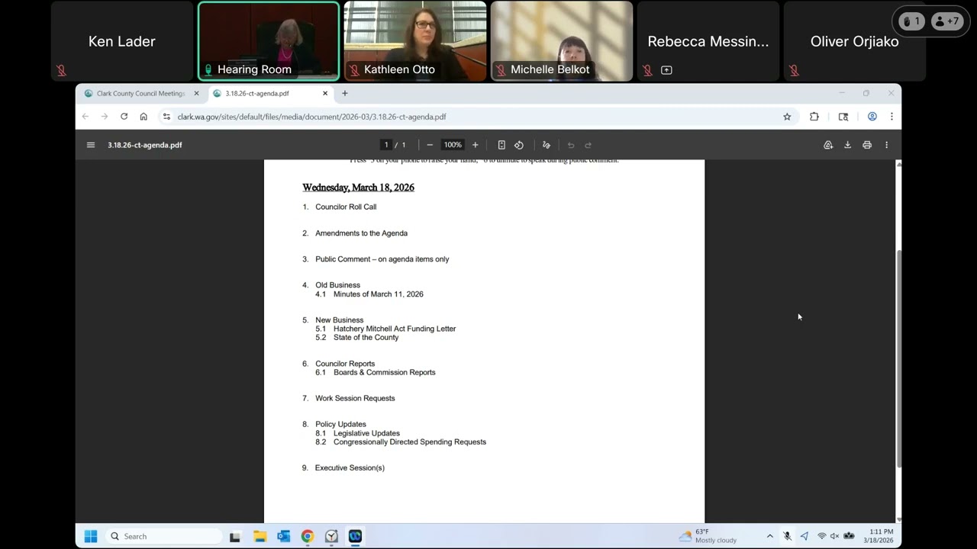977x549 pixels.
Task: Show hidden system tray icons
Action: (769, 536)
